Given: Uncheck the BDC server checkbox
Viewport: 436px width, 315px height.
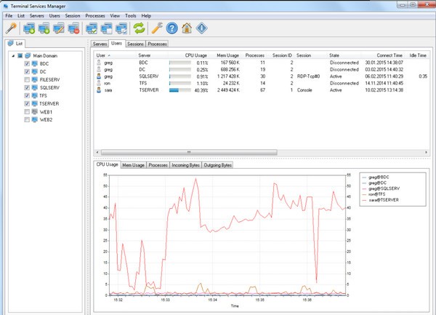Looking at the screenshot, I should tap(27, 64).
